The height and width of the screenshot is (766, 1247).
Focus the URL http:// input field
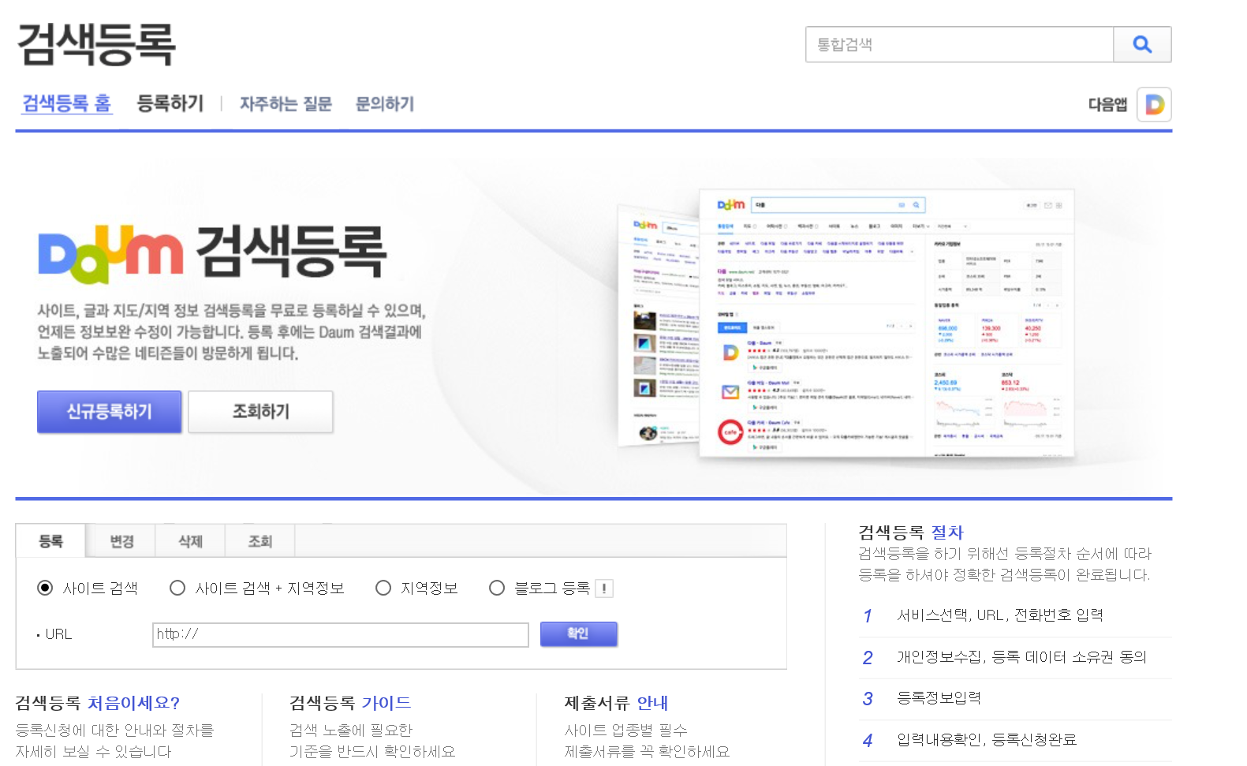tap(341, 634)
